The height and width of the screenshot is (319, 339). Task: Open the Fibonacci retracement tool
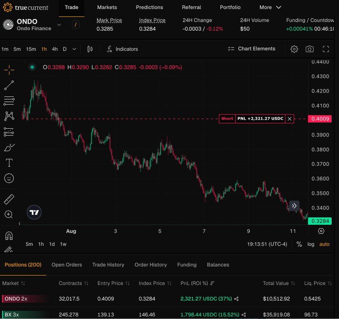[9, 101]
